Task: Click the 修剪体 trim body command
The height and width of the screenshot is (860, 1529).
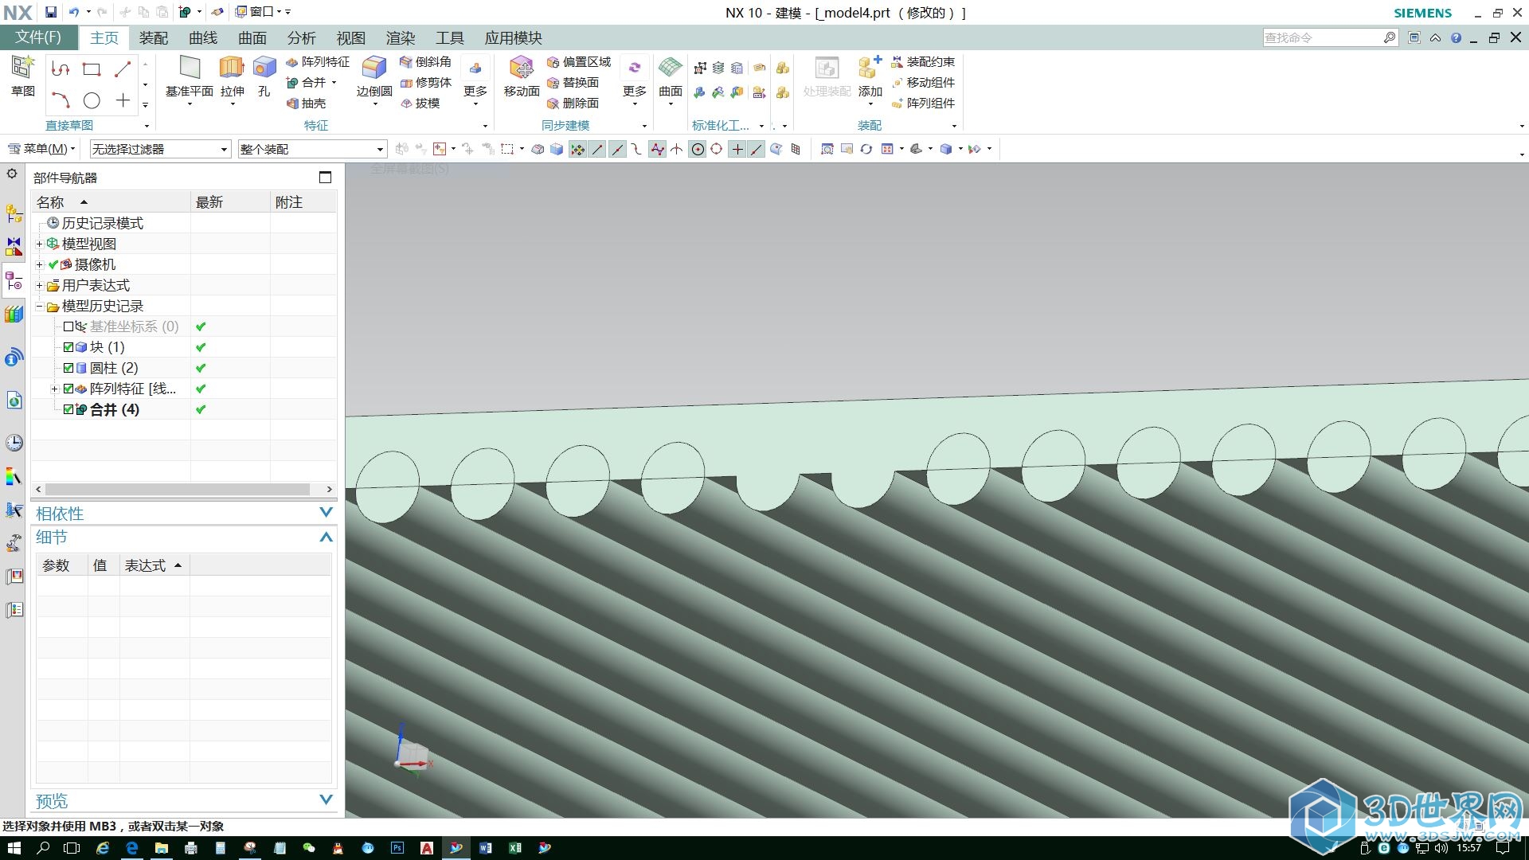Action: tap(425, 82)
